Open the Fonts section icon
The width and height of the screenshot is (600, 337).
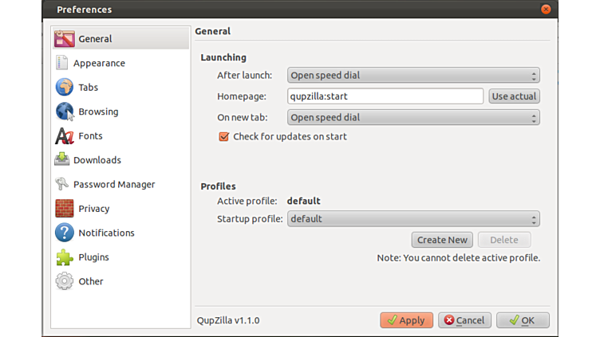pyautogui.click(x=65, y=136)
